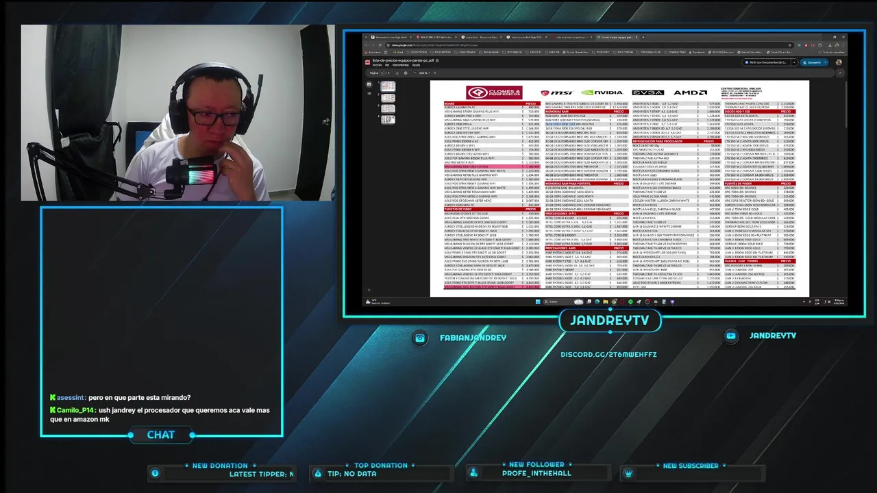
Task: Open the weather widget on taskbar
Action: coord(377,301)
